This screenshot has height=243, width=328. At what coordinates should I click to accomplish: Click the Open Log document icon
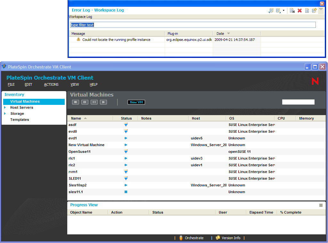tap(307, 11)
